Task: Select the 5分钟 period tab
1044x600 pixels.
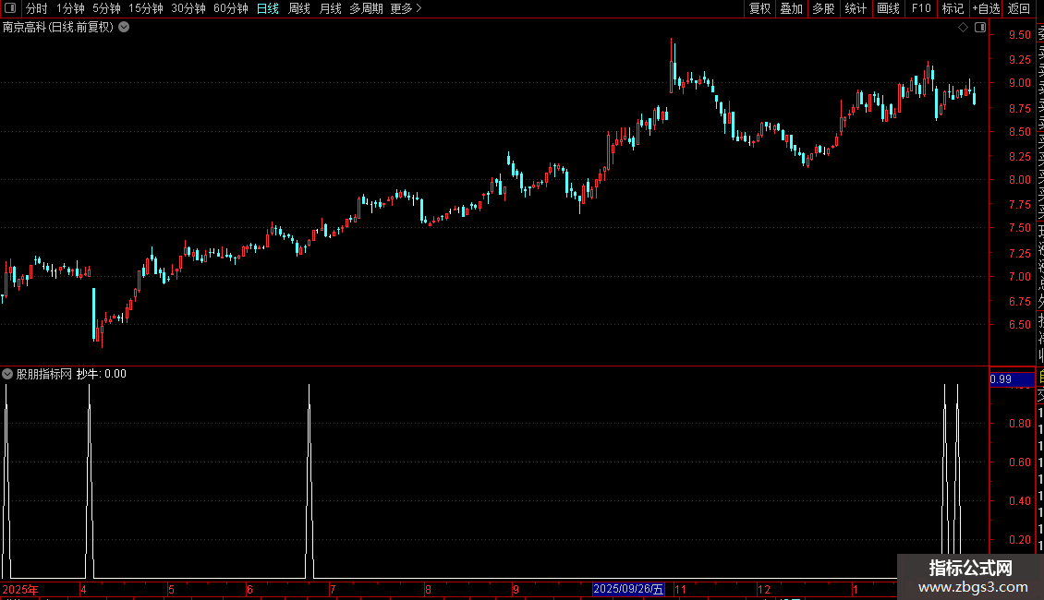Action: click(106, 8)
